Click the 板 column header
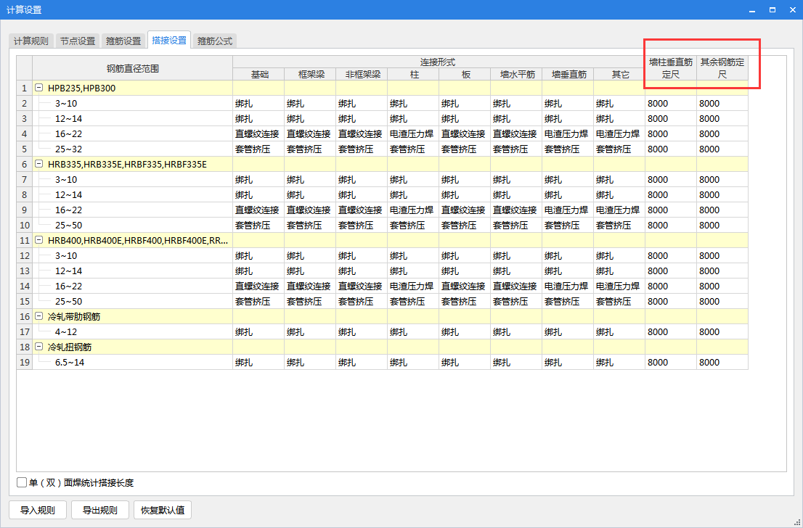This screenshot has width=803, height=528. coord(465,74)
